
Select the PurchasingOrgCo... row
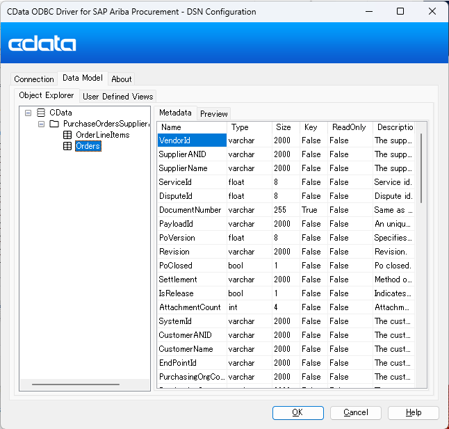click(286, 377)
